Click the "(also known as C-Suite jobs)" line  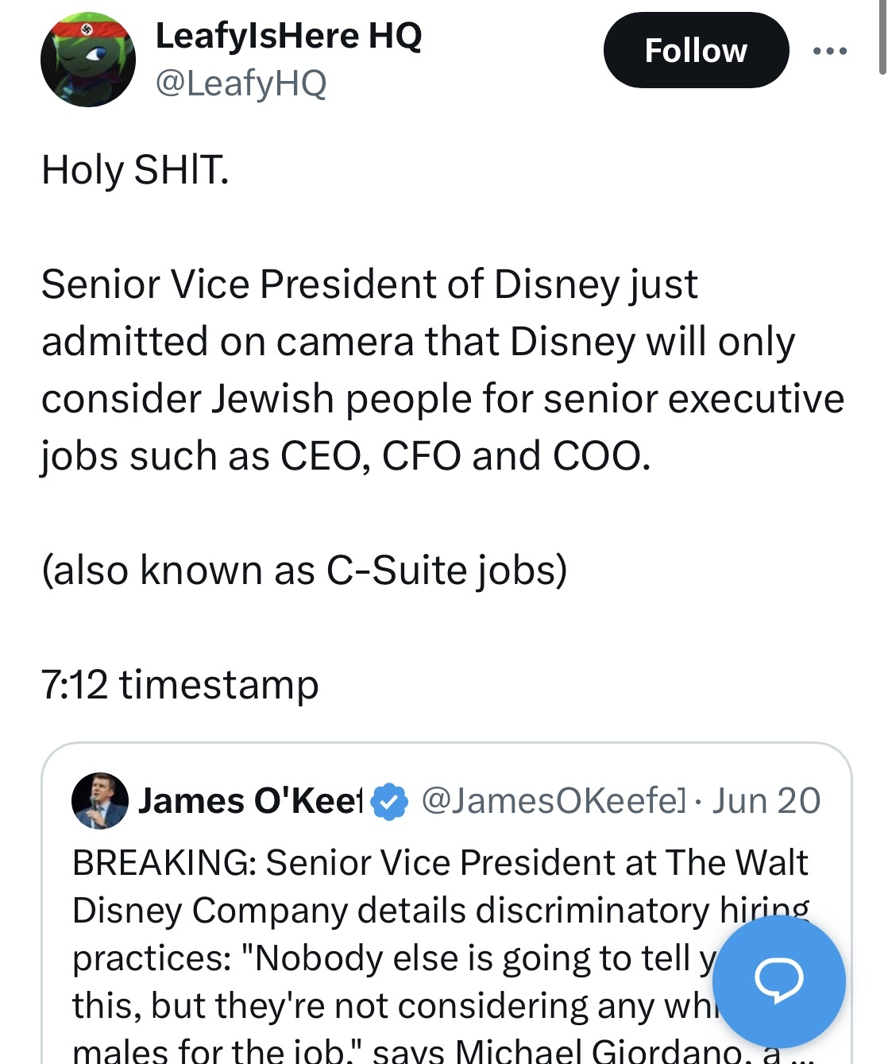coord(305,570)
